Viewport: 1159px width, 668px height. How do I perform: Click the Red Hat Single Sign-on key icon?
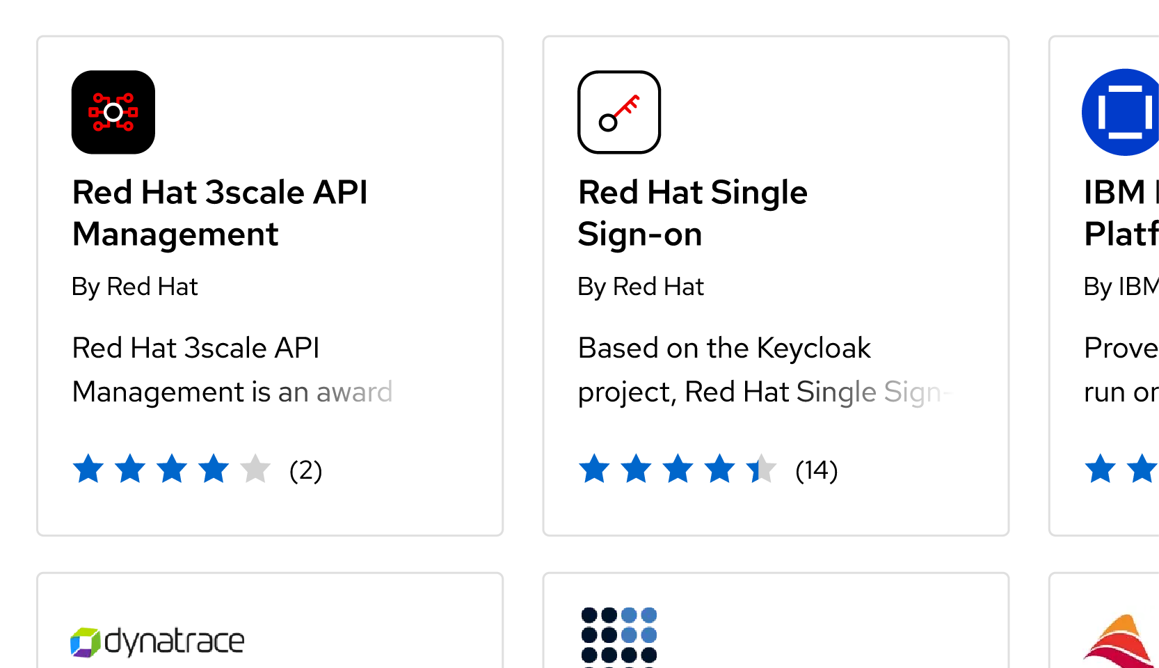tap(619, 112)
